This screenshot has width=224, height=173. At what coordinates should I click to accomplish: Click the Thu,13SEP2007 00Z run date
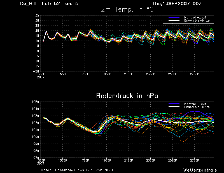point(177,4)
